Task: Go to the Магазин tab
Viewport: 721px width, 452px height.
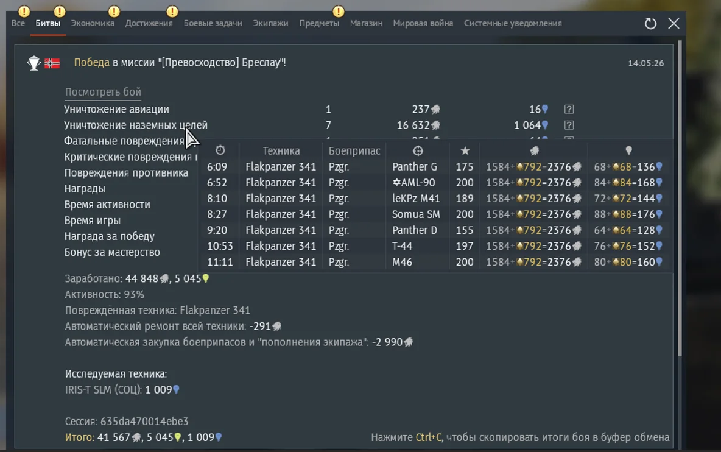Action: click(366, 23)
